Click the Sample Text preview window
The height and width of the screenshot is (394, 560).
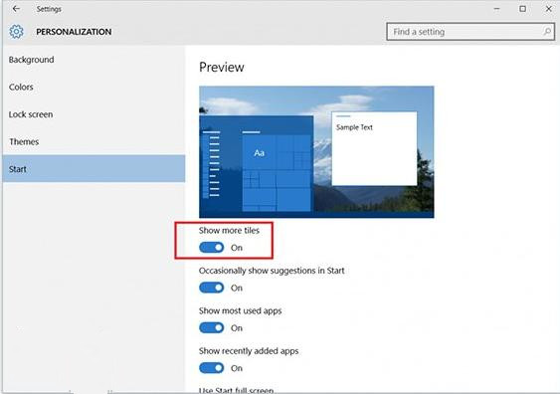[x=374, y=148]
